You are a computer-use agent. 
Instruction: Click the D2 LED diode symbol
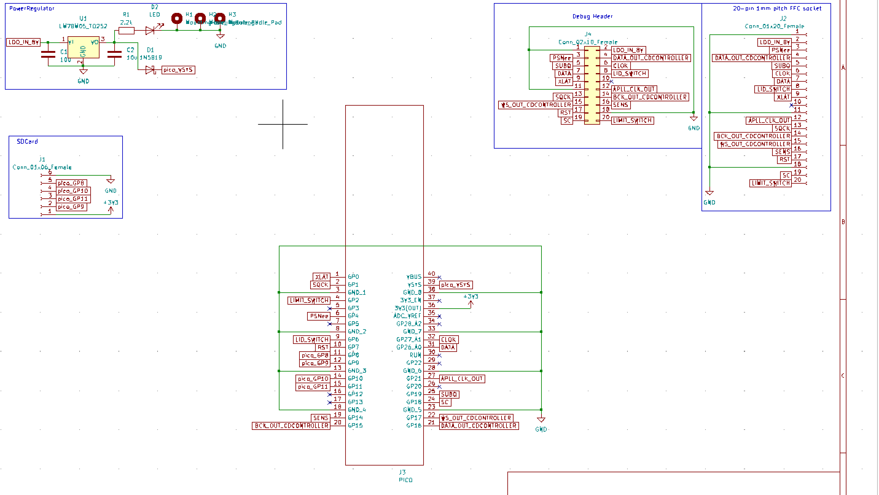pyautogui.click(x=150, y=30)
